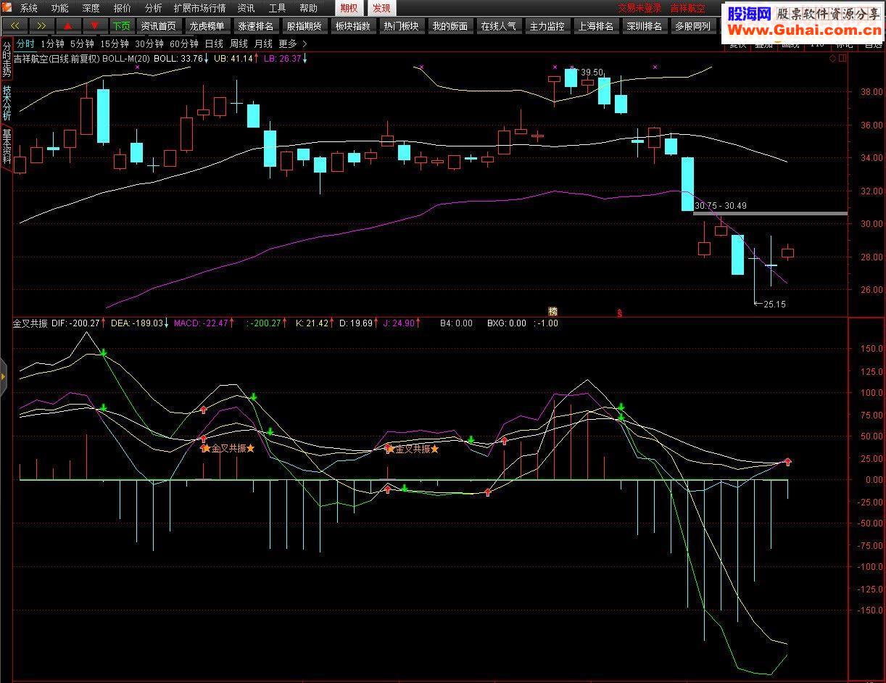The width and height of the screenshot is (886, 683).
Task: Open 股指期货 view
Action: tap(304, 26)
